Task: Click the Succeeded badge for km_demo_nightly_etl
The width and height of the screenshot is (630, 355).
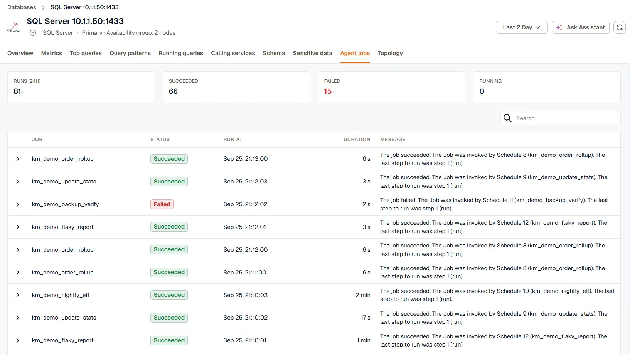Action: tap(169, 295)
